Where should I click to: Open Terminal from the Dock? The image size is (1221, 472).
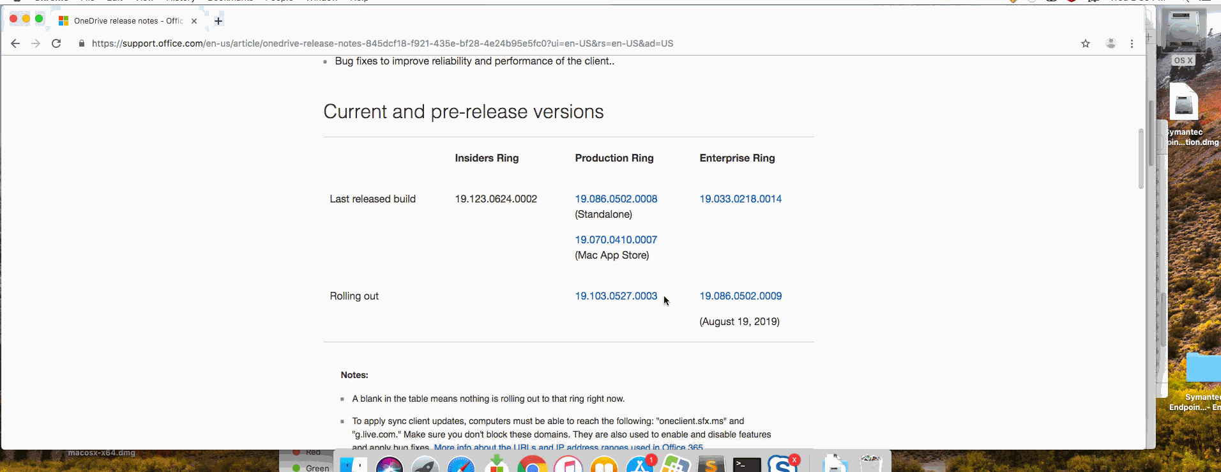pyautogui.click(x=747, y=464)
